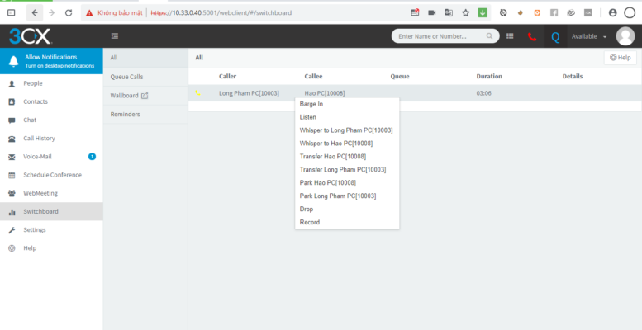Click the red phone dialer icon
Image resolution: width=642 pixels, height=330 pixels.
532,36
